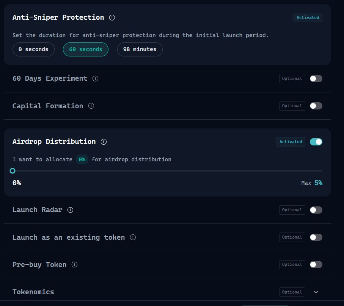The width and height of the screenshot is (344, 306).
Task: Click the airdrop allocation slider handle
Action: pos(13,171)
